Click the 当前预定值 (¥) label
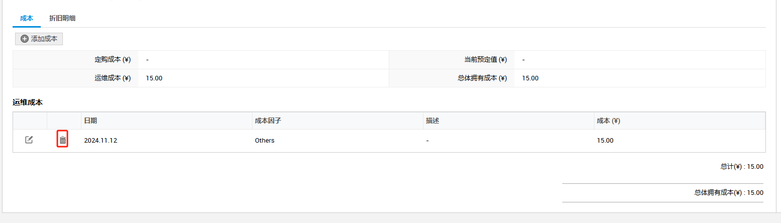The width and height of the screenshot is (781, 223). click(485, 60)
